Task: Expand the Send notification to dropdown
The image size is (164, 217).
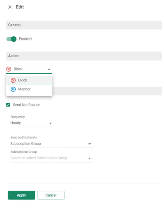Action: tap(51, 144)
